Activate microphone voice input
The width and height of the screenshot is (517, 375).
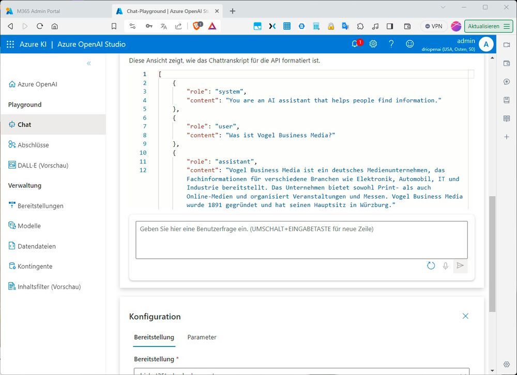pos(446,266)
